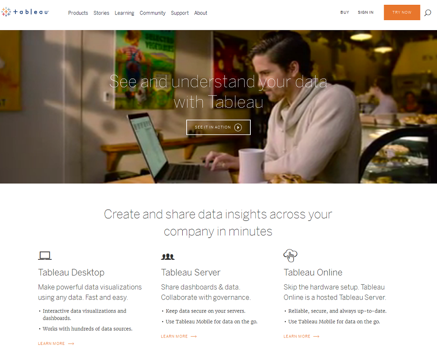This screenshot has width=437, height=351.
Task: Click the laptop icon above Tableau Desktop
Action: 45,256
